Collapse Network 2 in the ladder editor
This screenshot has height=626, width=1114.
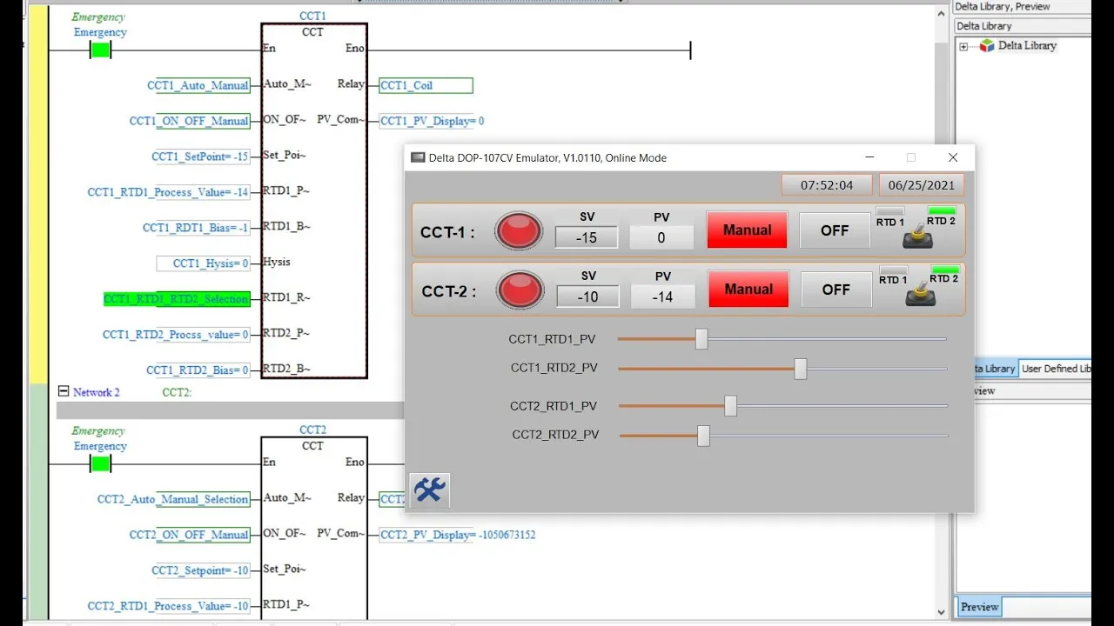click(63, 392)
